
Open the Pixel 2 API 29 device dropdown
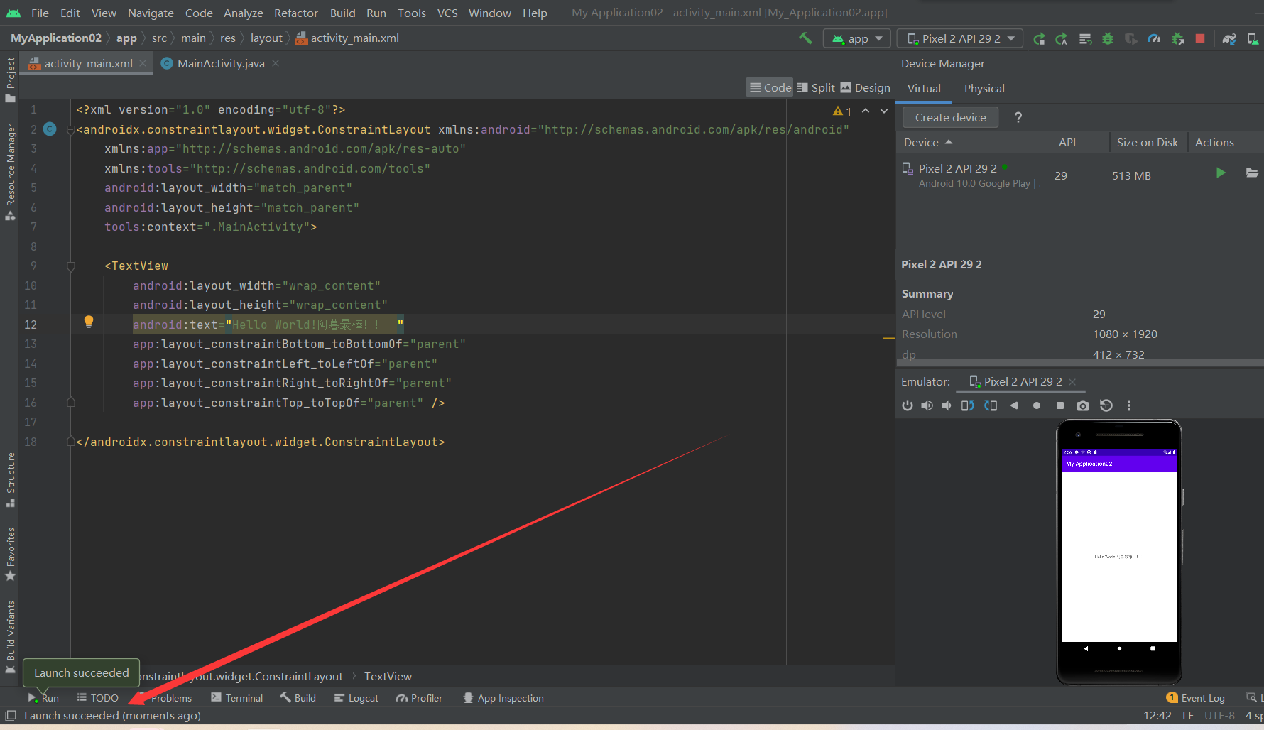(x=959, y=38)
